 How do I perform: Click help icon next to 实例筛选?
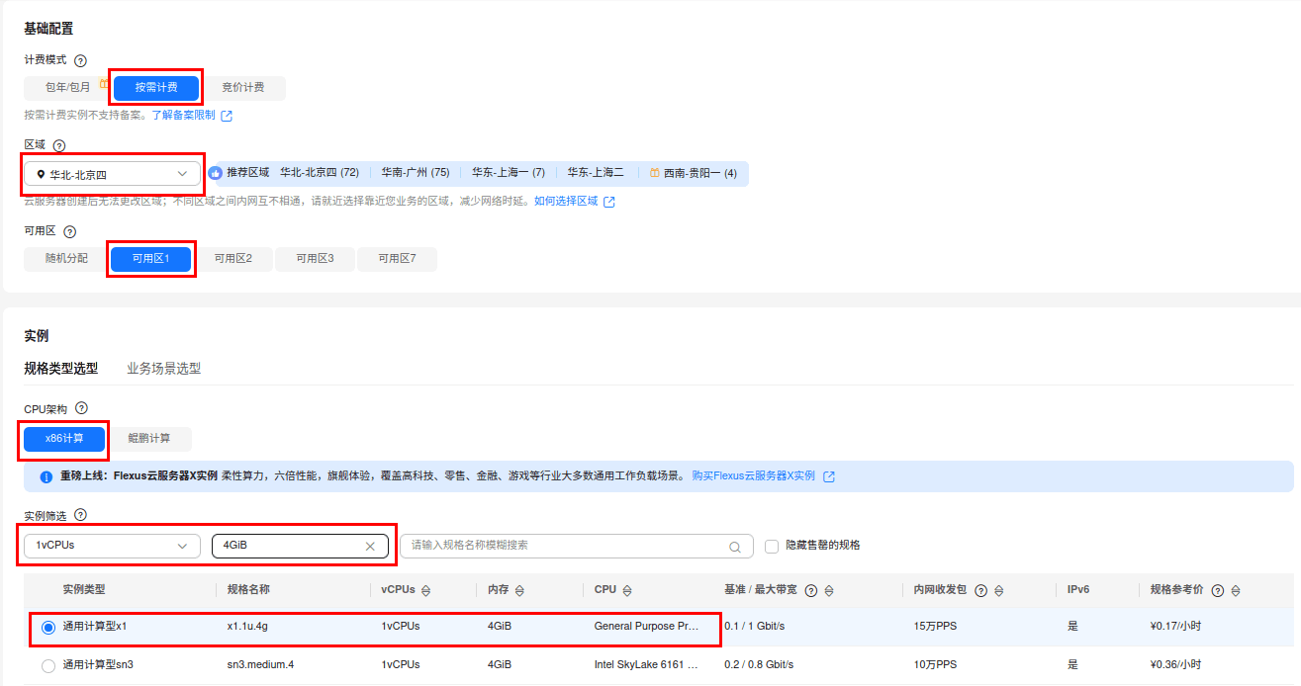(x=81, y=515)
